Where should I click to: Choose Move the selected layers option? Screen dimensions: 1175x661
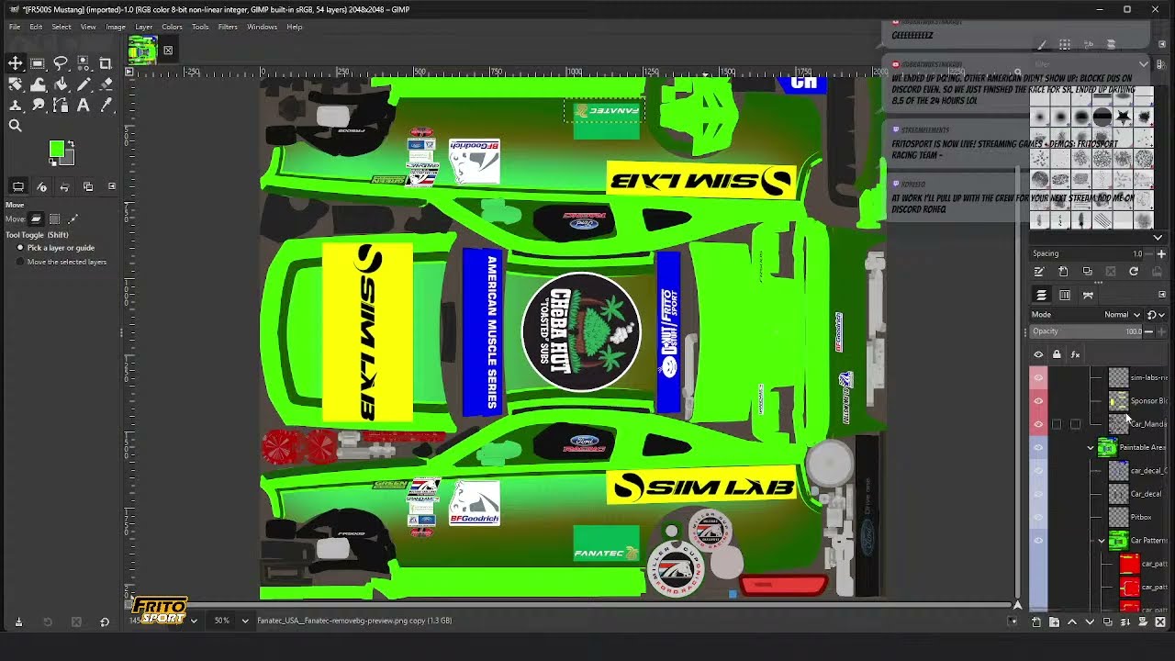click(x=62, y=262)
